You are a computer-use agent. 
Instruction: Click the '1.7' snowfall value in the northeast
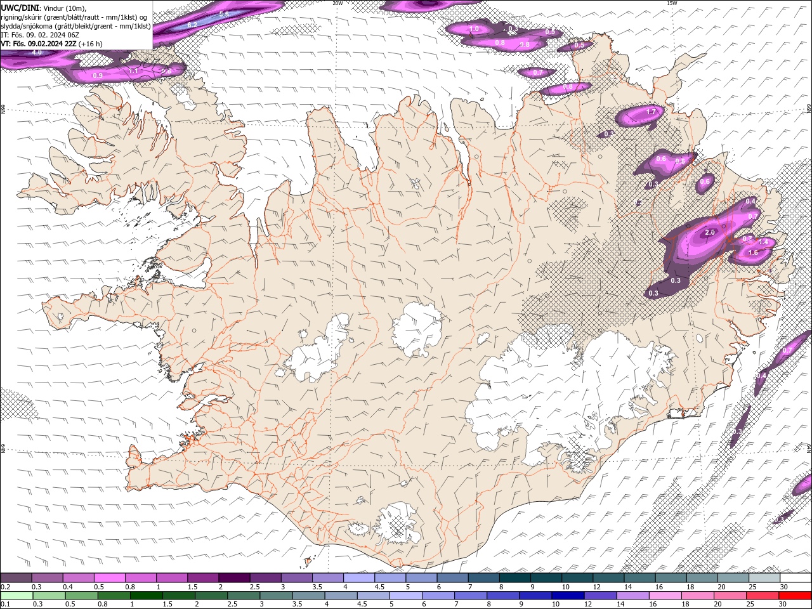pos(651,112)
